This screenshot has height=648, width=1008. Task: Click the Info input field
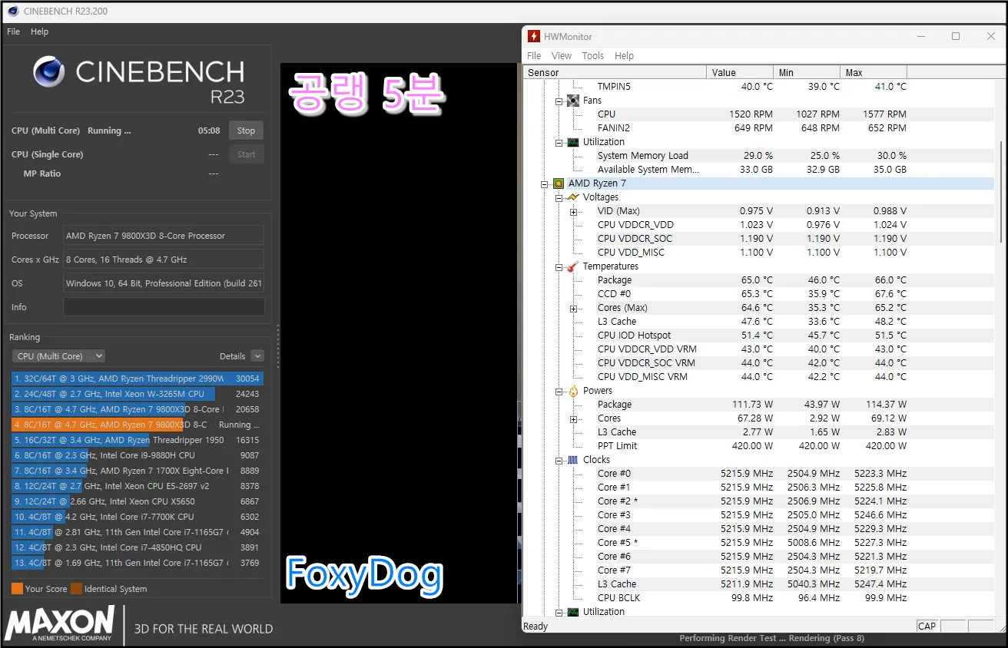pyautogui.click(x=164, y=307)
